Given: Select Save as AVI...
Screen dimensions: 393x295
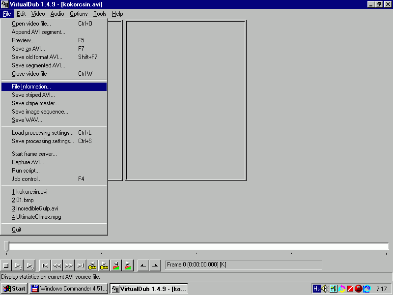Looking at the screenshot, I should (x=54, y=49).
